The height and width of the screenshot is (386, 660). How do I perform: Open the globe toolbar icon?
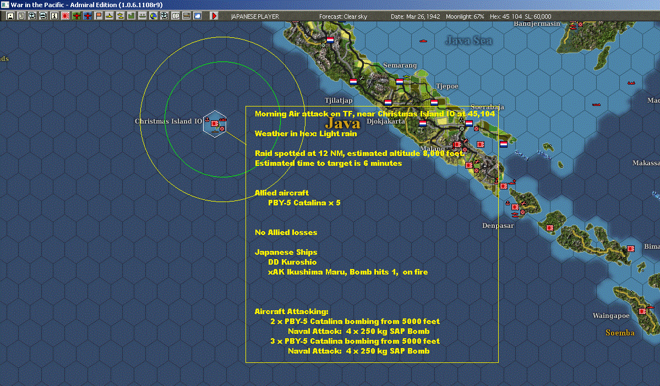point(153,16)
